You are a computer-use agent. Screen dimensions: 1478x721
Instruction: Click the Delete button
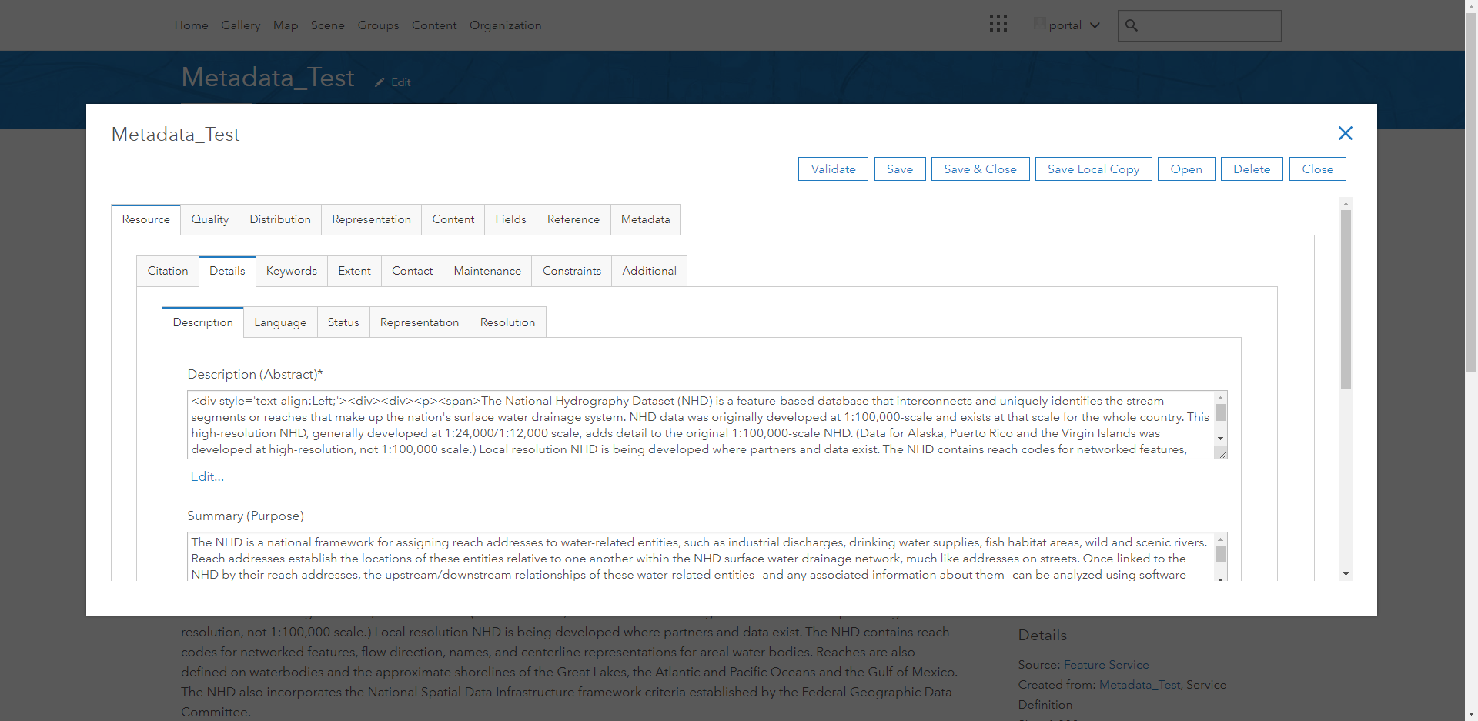pyautogui.click(x=1252, y=169)
